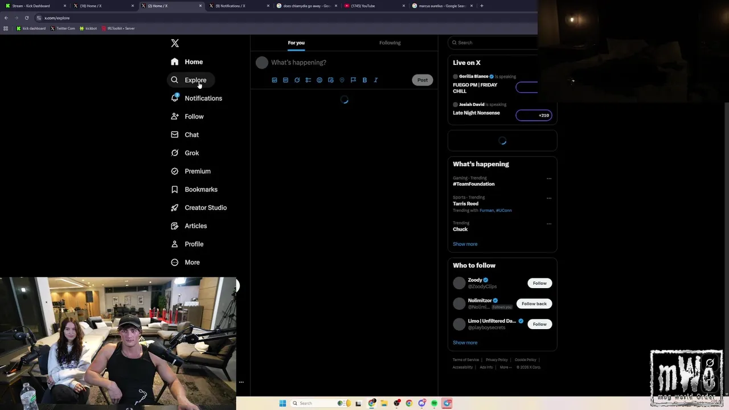
Task: Open Articles in the sidebar
Action: tap(189, 225)
